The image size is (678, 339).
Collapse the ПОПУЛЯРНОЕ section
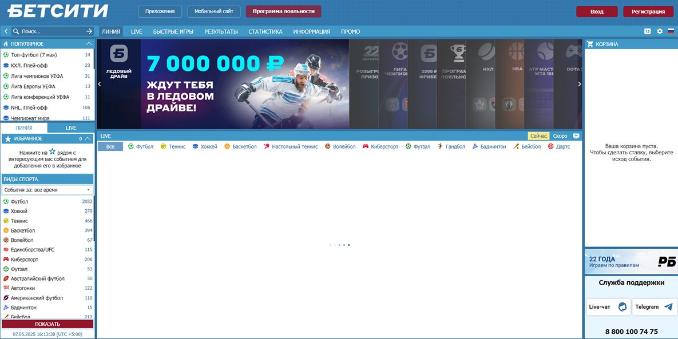(89, 43)
